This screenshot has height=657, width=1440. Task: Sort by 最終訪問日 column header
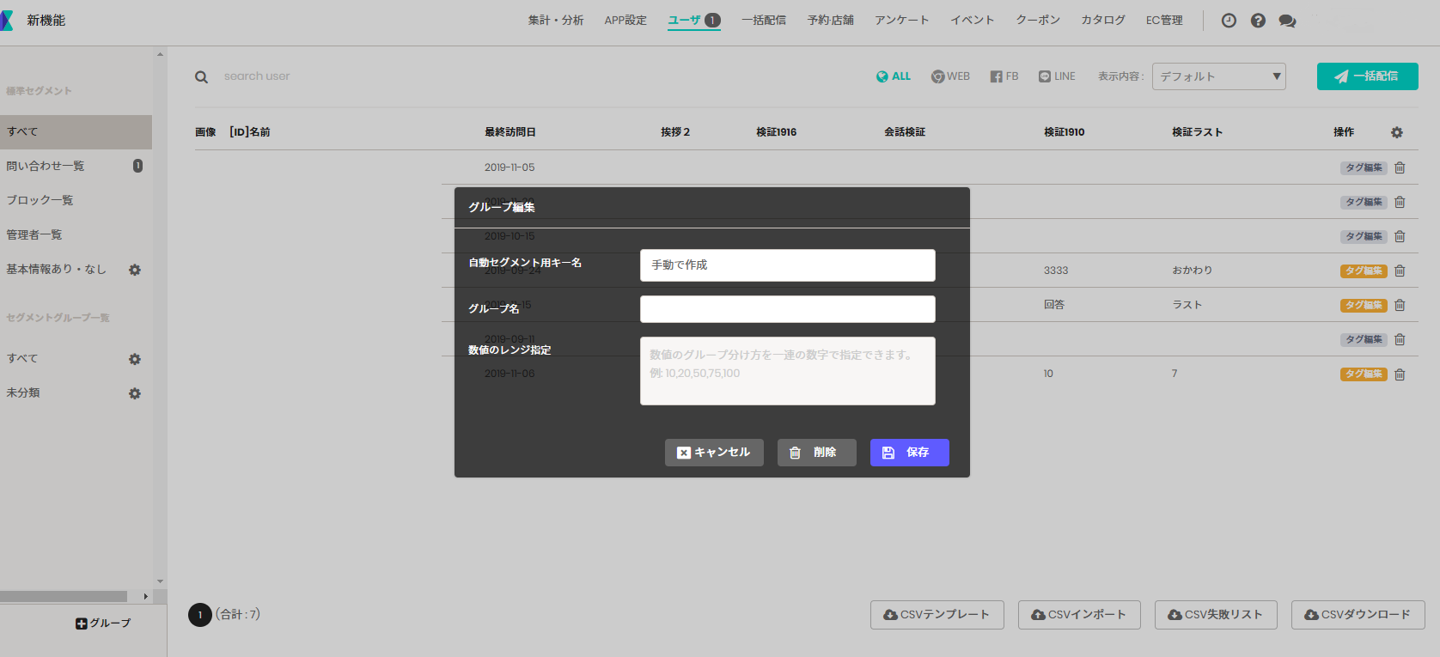click(510, 132)
